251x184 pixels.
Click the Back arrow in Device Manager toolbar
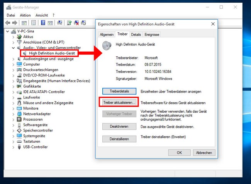pyautogui.click(x=8, y=23)
